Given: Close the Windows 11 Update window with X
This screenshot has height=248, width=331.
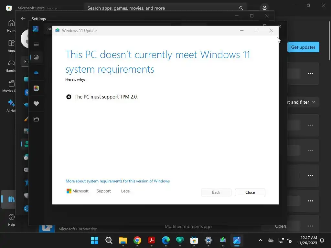Looking at the screenshot, I should [x=271, y=31].
